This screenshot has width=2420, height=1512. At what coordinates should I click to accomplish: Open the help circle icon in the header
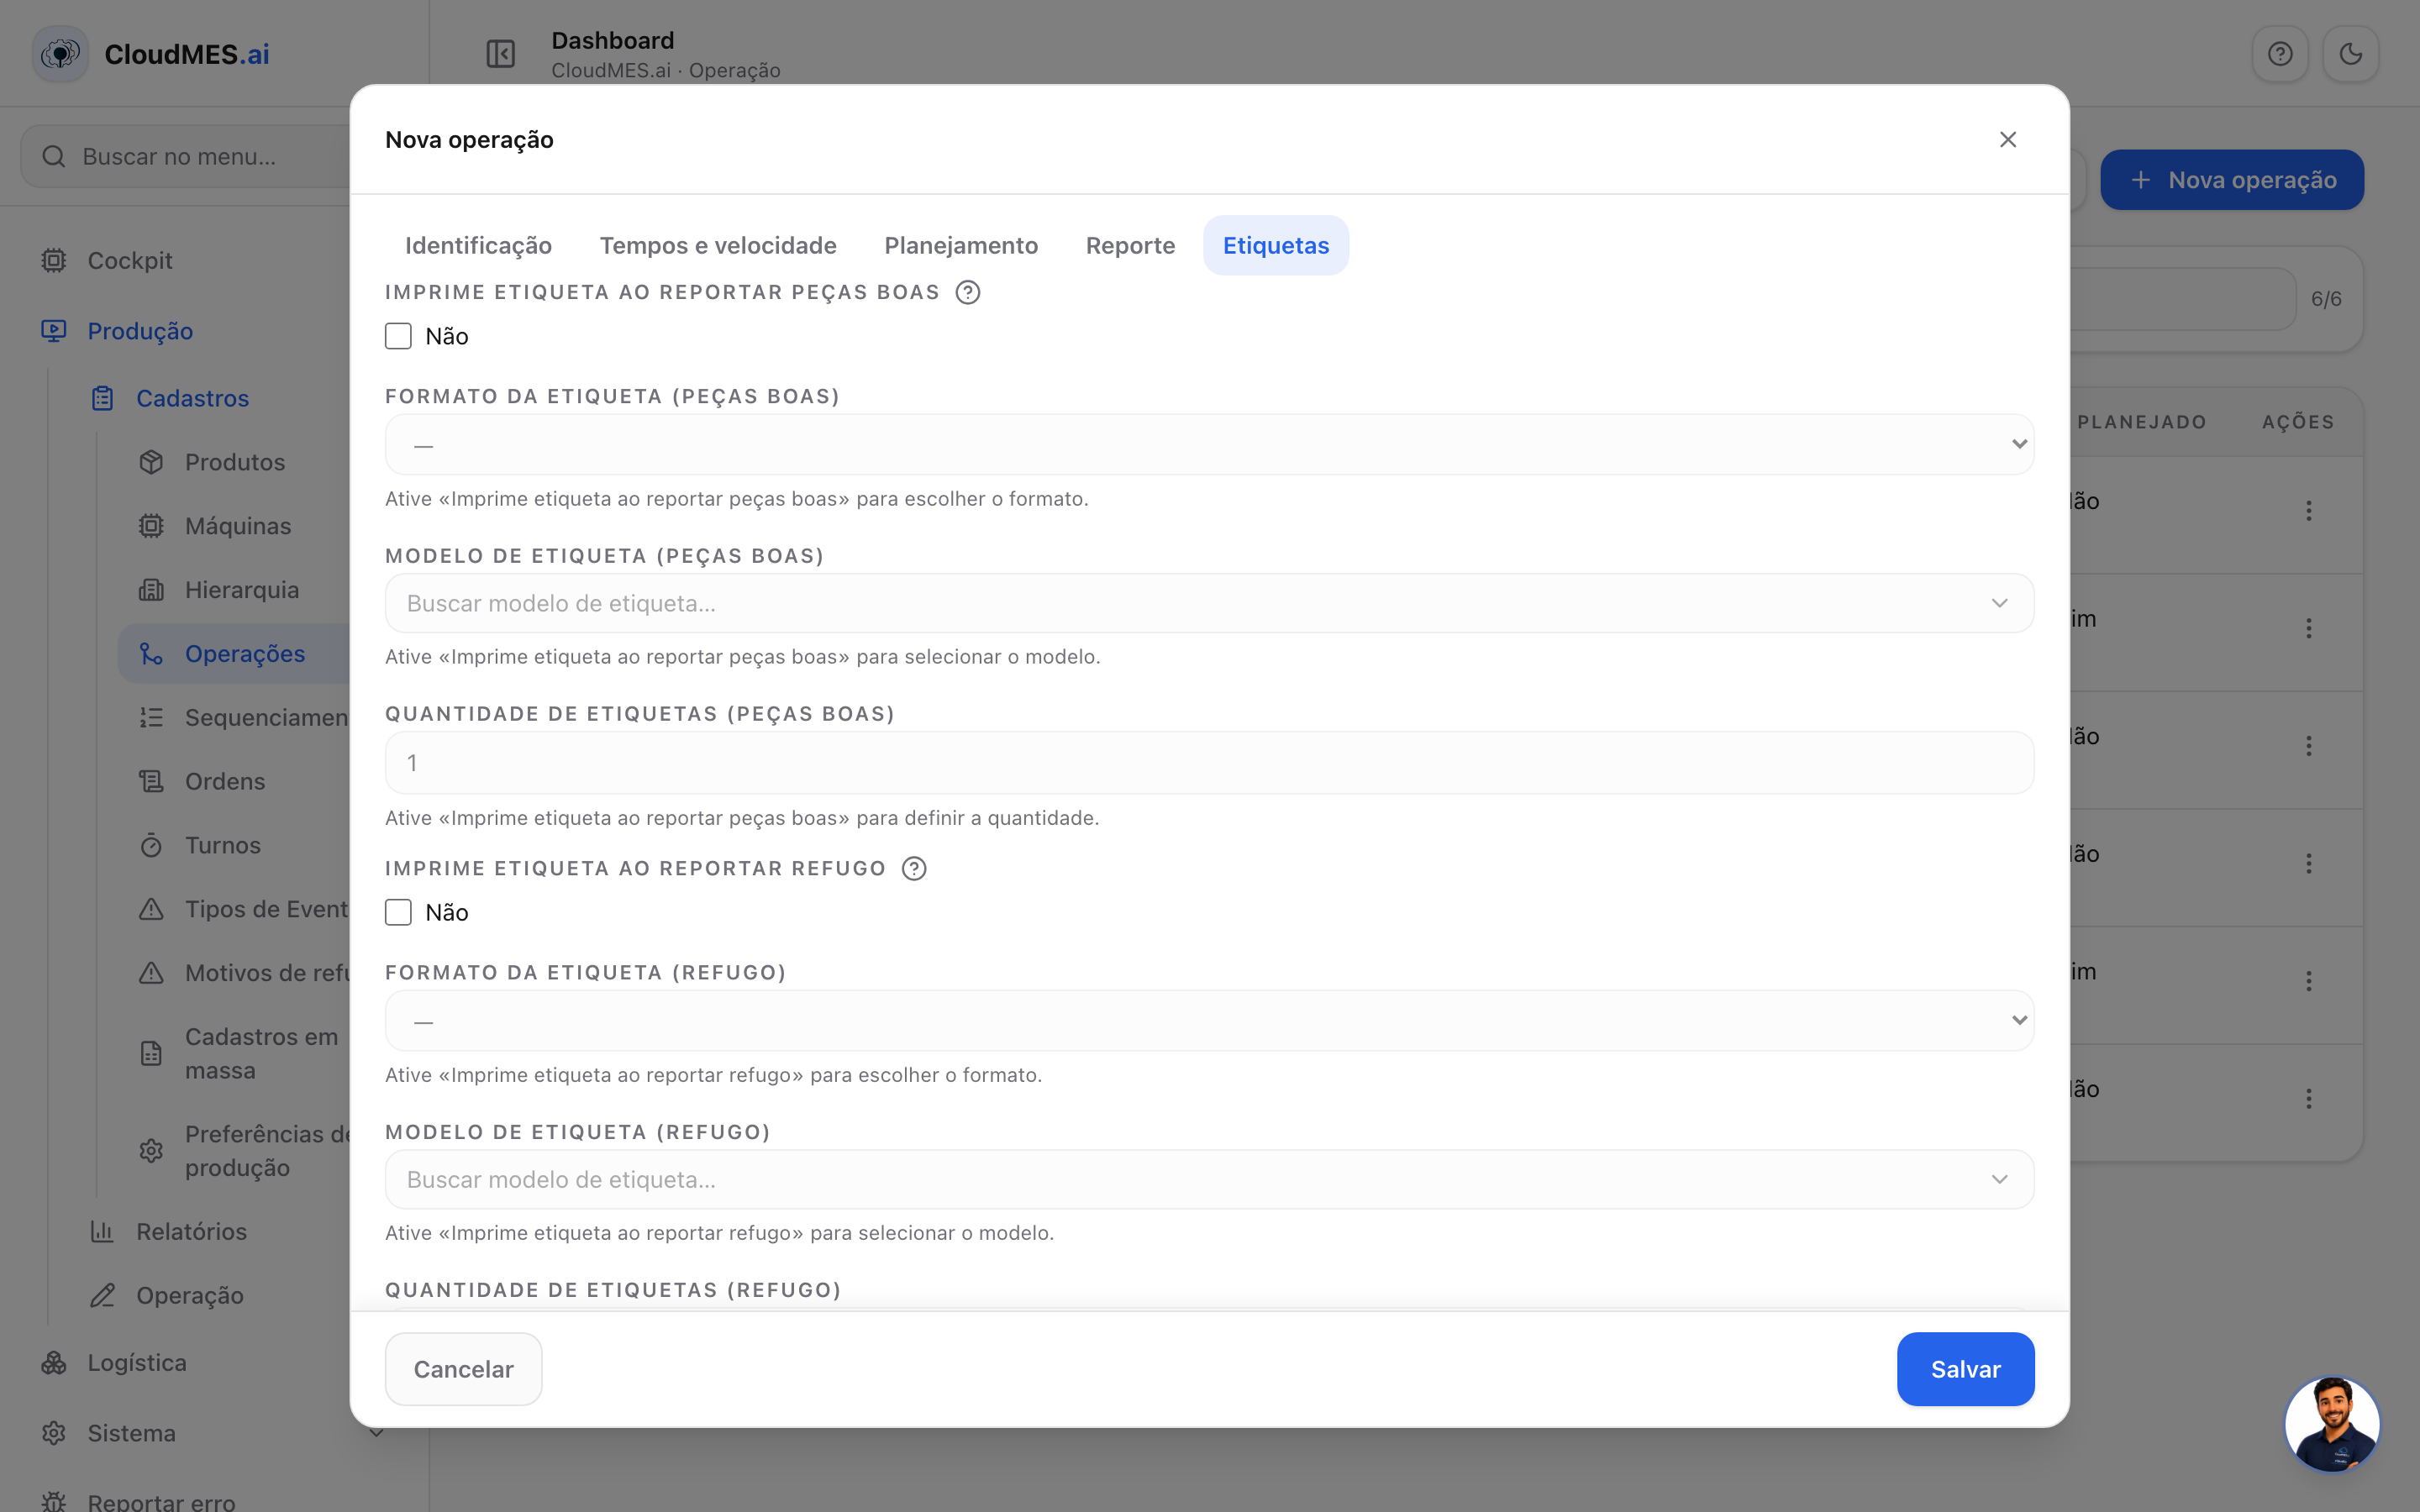[2279, 54]
